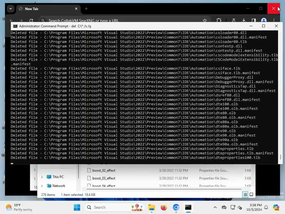Open the weather widget showing 59°F

(x=19, y=207)
